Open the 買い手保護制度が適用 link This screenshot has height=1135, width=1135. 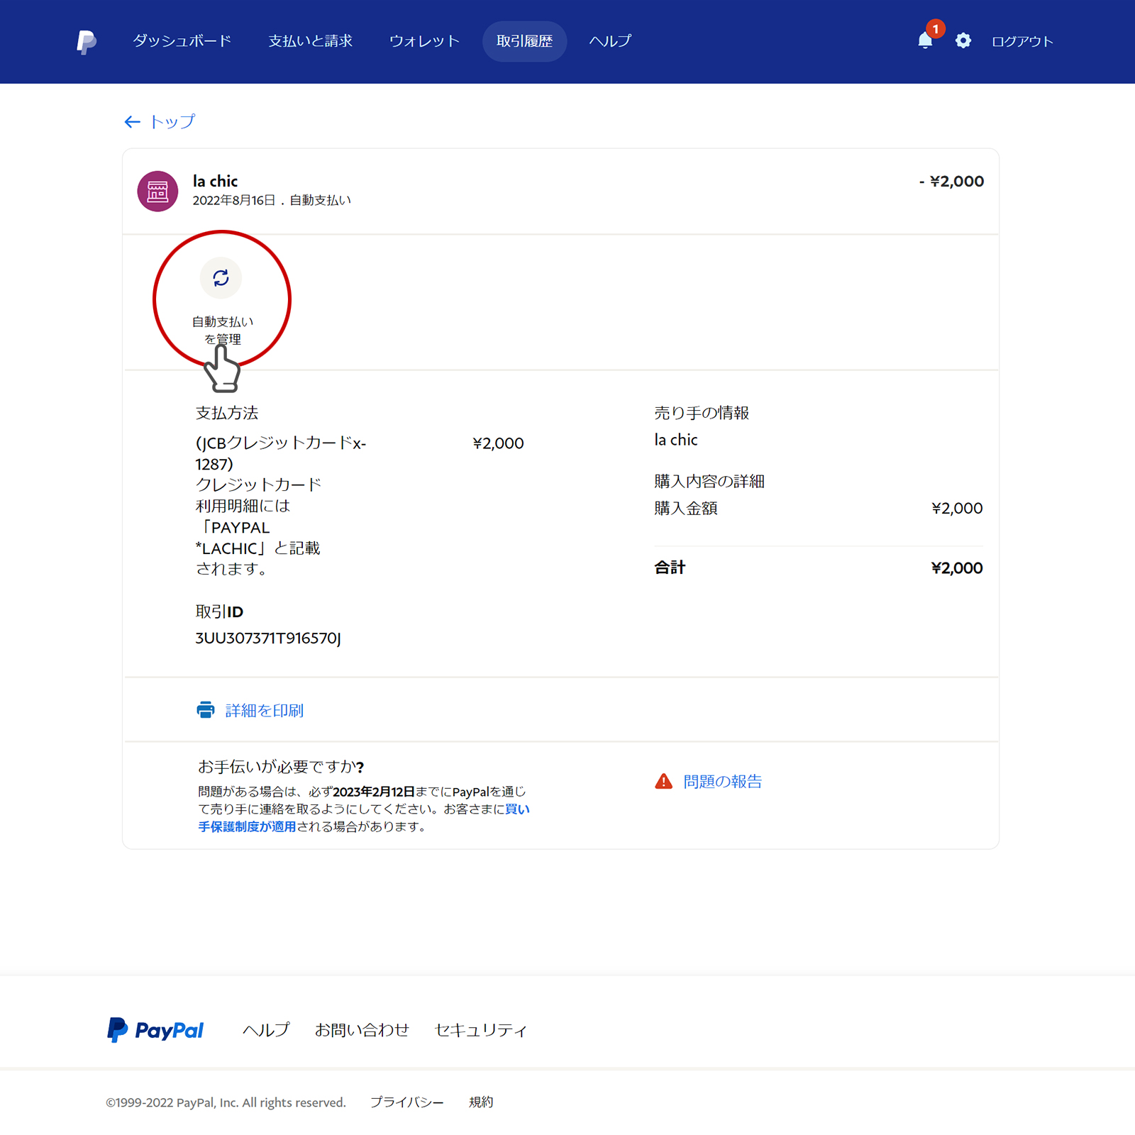[x=364, y=818]
